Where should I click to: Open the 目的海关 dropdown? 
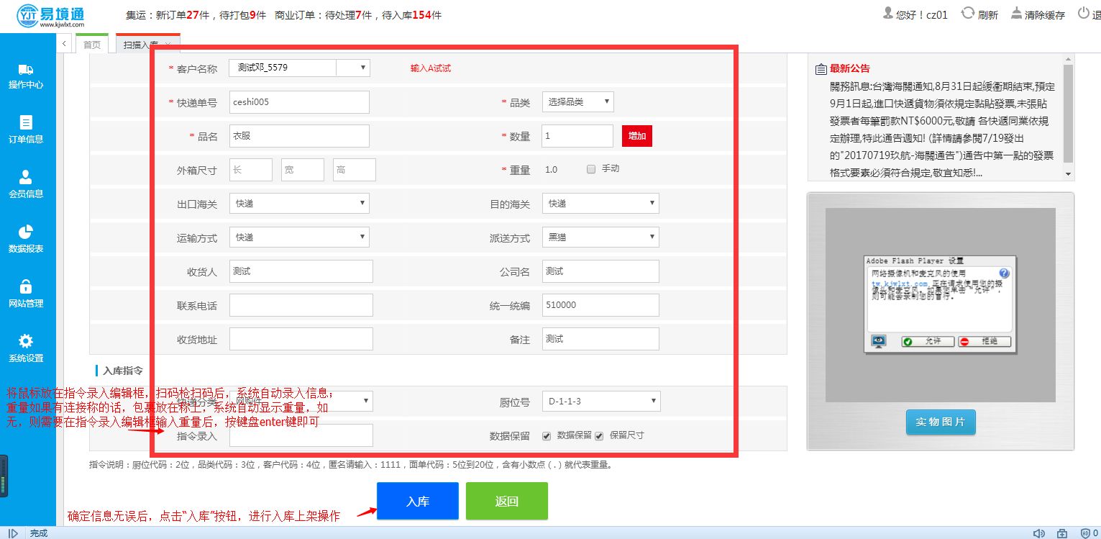click(x=600, y=204)
